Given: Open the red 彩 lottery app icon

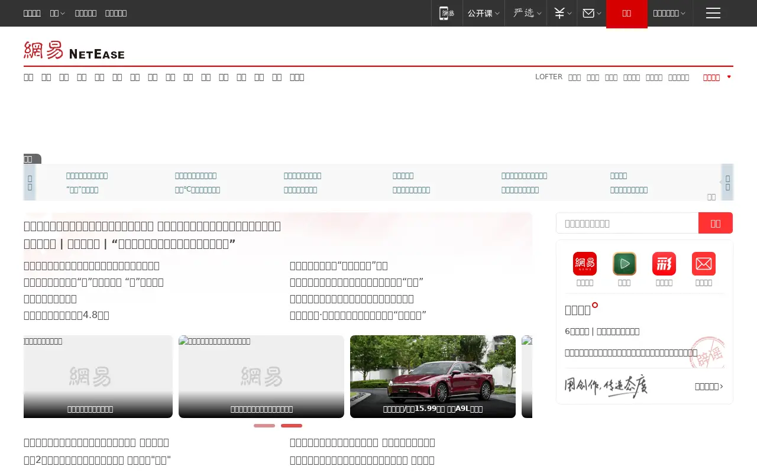Looking at the screenshot, I should tap(664, 264).
